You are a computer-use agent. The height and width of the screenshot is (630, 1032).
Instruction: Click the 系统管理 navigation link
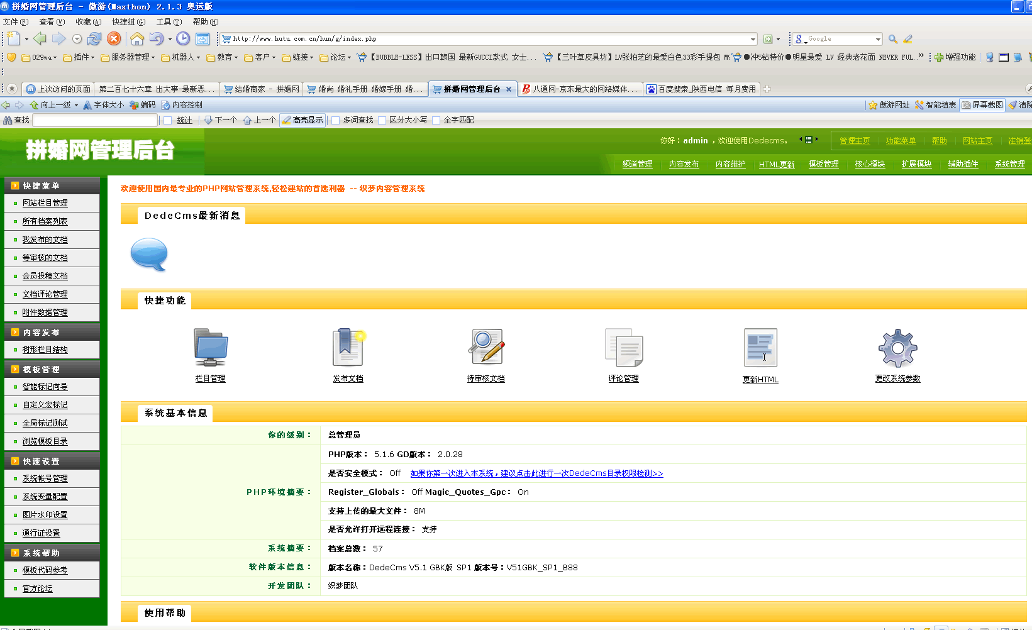[x=1009, y=164]
